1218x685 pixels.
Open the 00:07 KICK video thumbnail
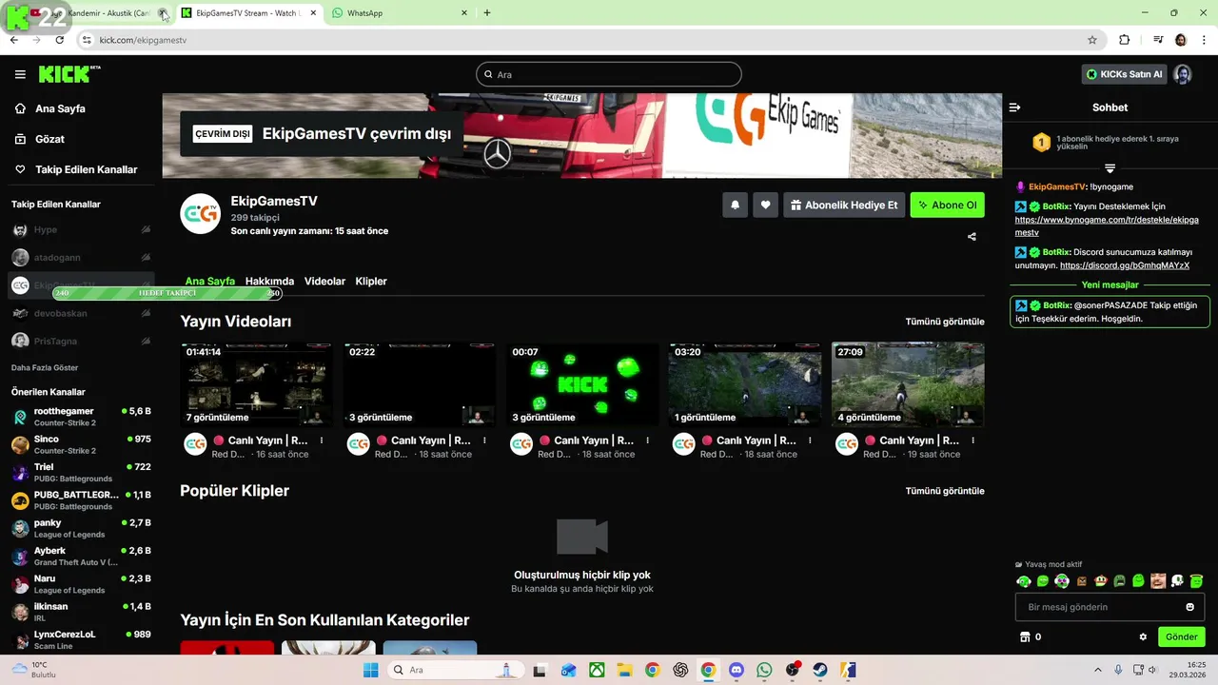[582, 384]
